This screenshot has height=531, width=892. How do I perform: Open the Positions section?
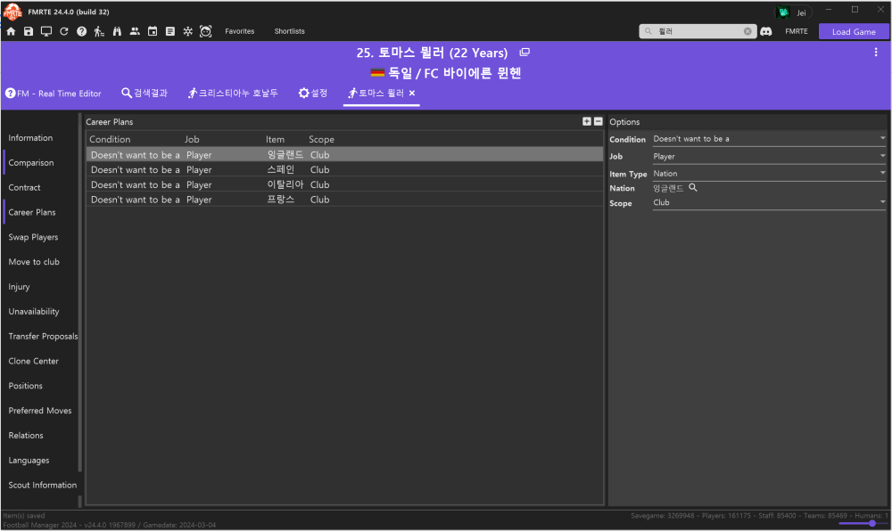click(x=26, y=386)
